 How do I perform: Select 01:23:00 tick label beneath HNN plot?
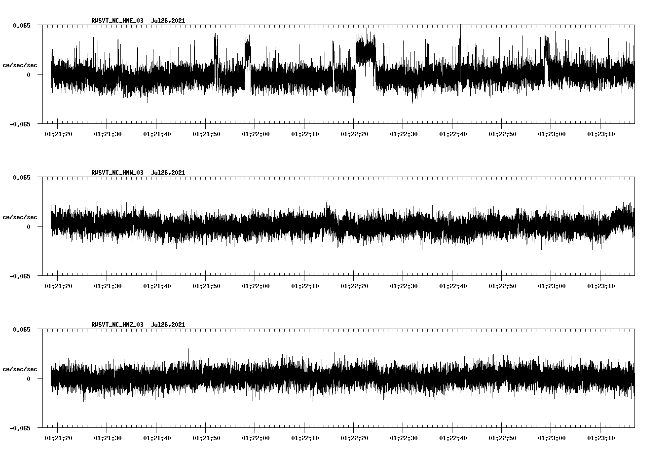[x=552, y=286]
